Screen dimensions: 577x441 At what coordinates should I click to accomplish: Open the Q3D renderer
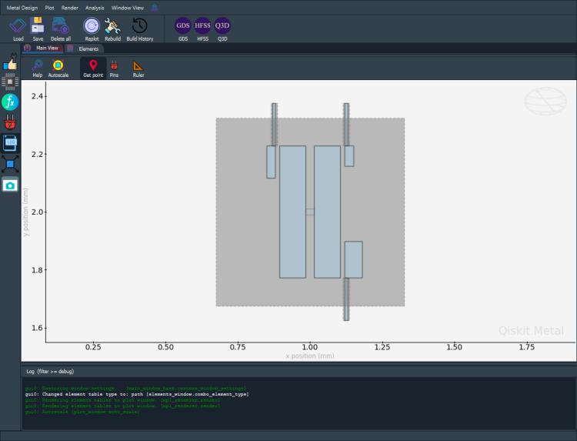pyautogui.click(x=222, y=29)
